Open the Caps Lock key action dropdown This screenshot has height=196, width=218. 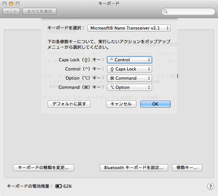[130, 60]
